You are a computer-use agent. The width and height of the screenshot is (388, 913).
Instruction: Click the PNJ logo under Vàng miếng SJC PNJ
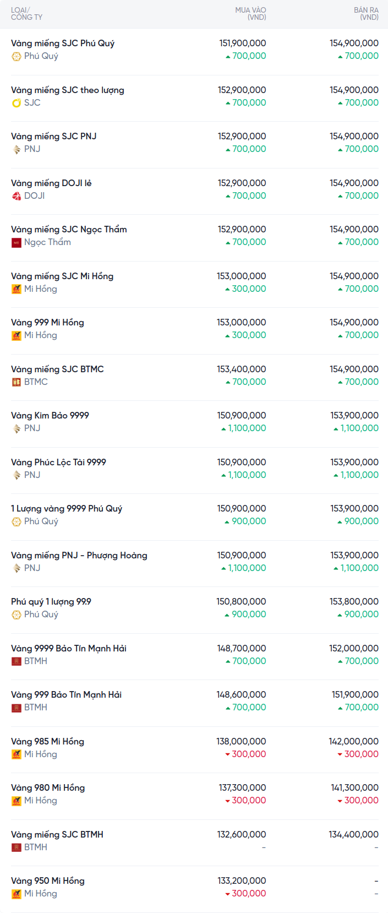[x=17, y=149]
